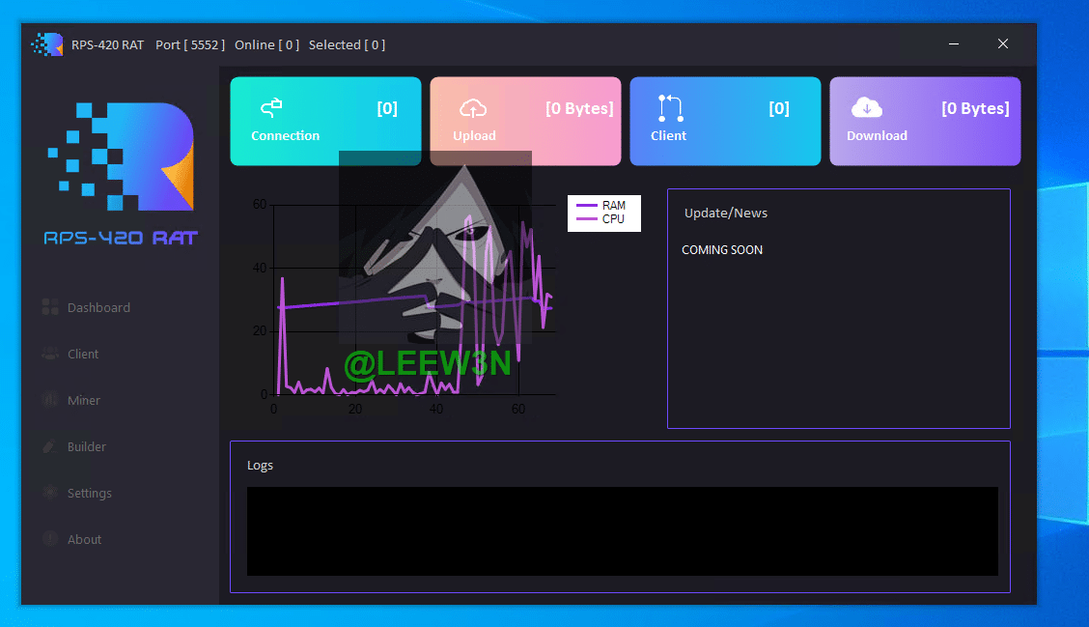Click the Connection card's plug icon
The image size is (1089, 627).
(x=271, y=106)
